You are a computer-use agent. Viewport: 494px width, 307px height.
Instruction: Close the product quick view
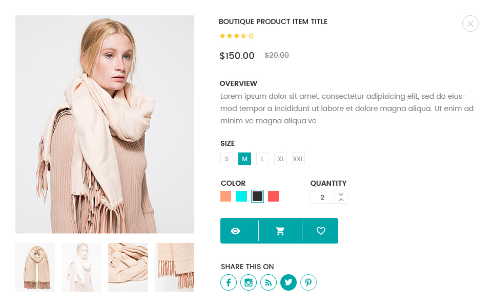coord(470,24)
